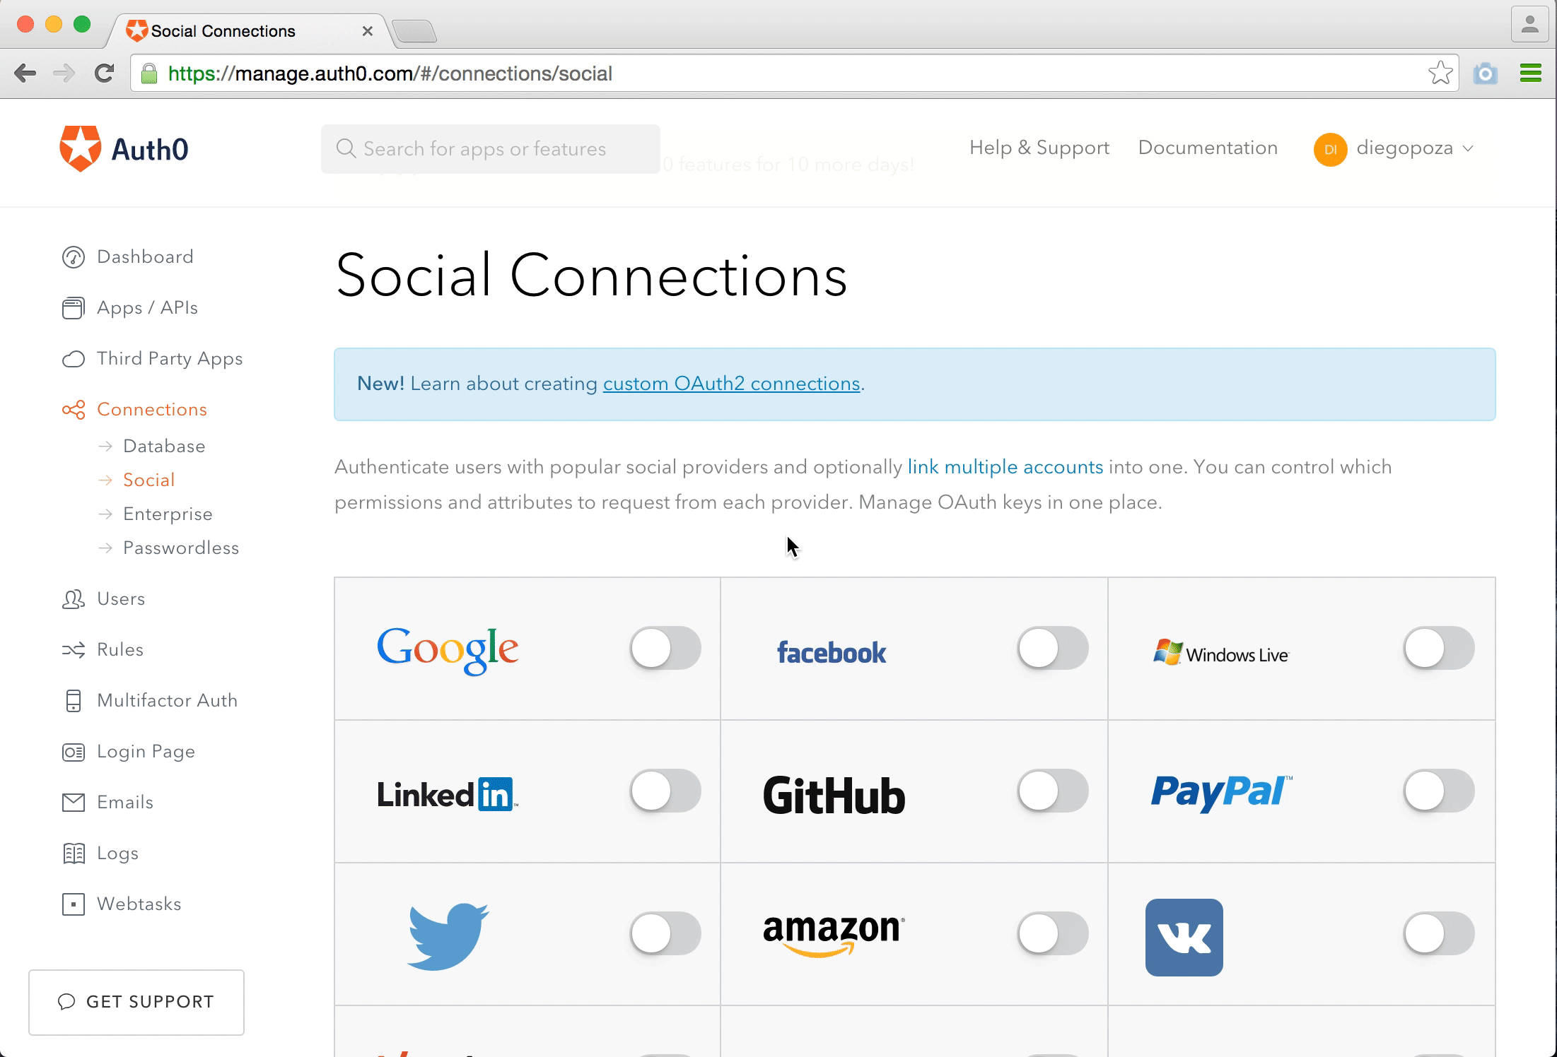Select the Database connection type

coord(164,444)
